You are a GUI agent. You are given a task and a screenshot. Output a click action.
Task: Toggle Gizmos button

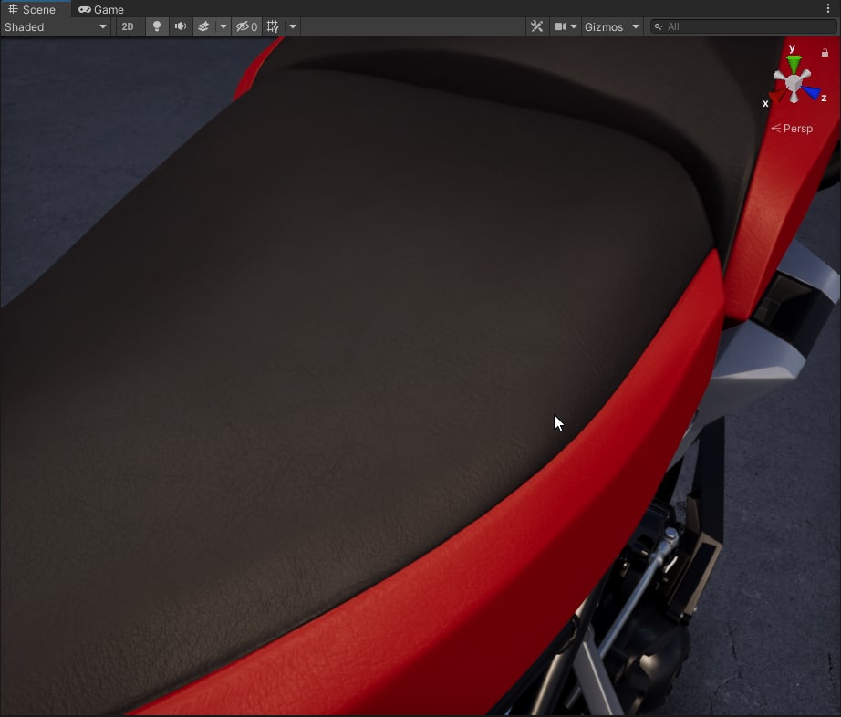604,26
